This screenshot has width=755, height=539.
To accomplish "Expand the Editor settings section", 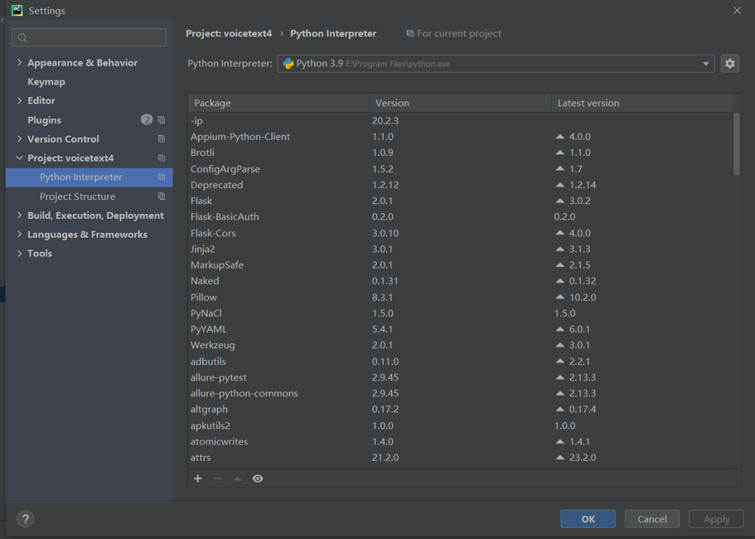I will (x=20, y=101).
